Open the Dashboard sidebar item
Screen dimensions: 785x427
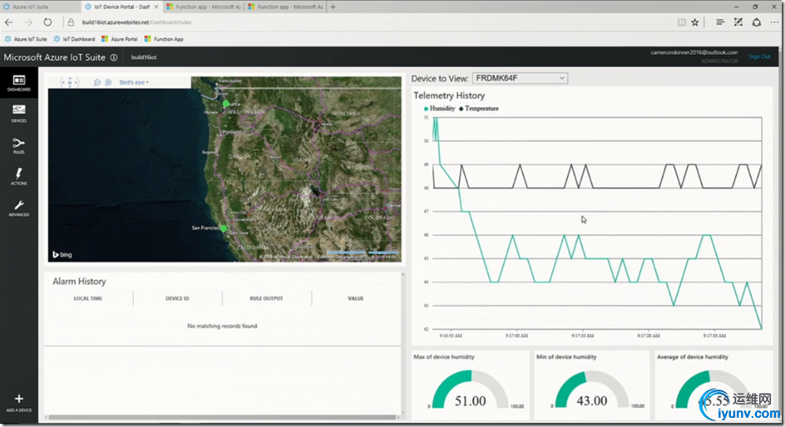[x=18, y=83]
